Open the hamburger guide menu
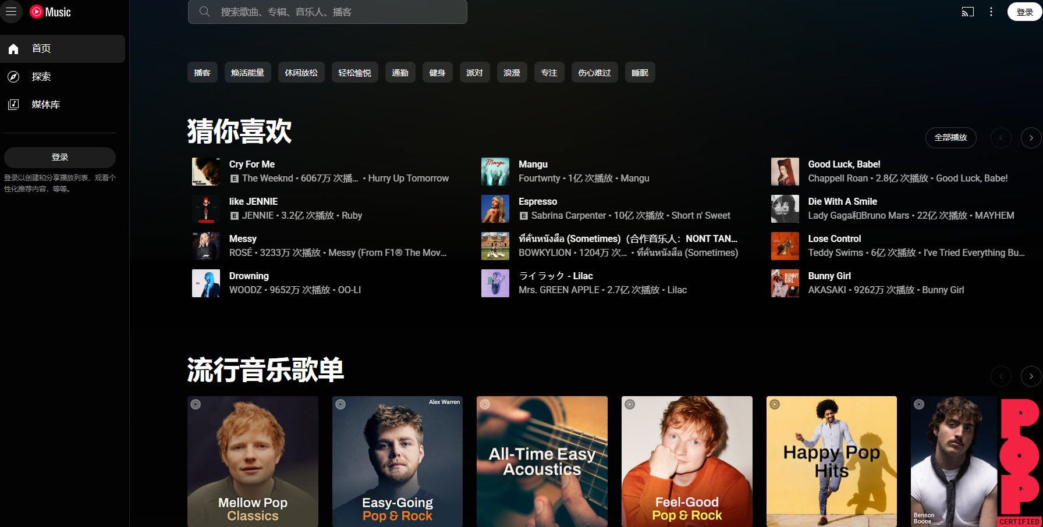The image size is (1043, 527). (11, 12)
